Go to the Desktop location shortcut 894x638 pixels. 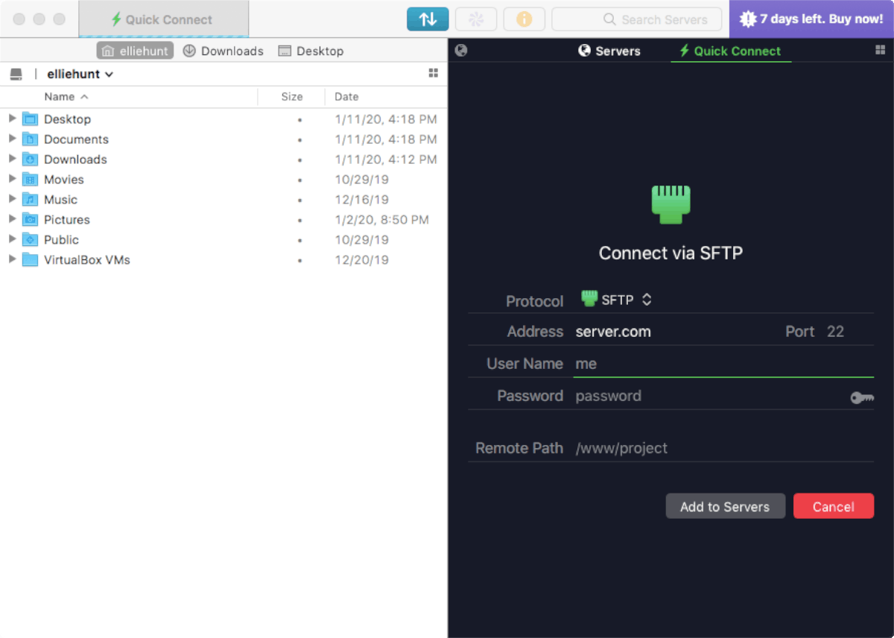click(311, 51)
